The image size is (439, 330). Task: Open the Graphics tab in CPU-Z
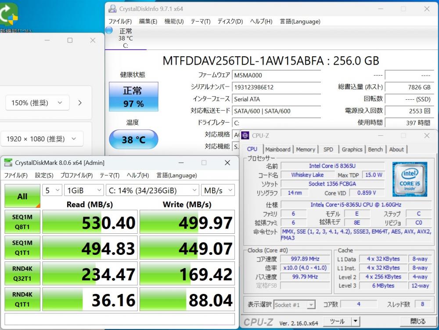(x=352, y=149)
